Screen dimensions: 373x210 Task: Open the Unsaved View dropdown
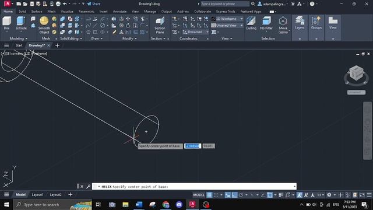227,25
